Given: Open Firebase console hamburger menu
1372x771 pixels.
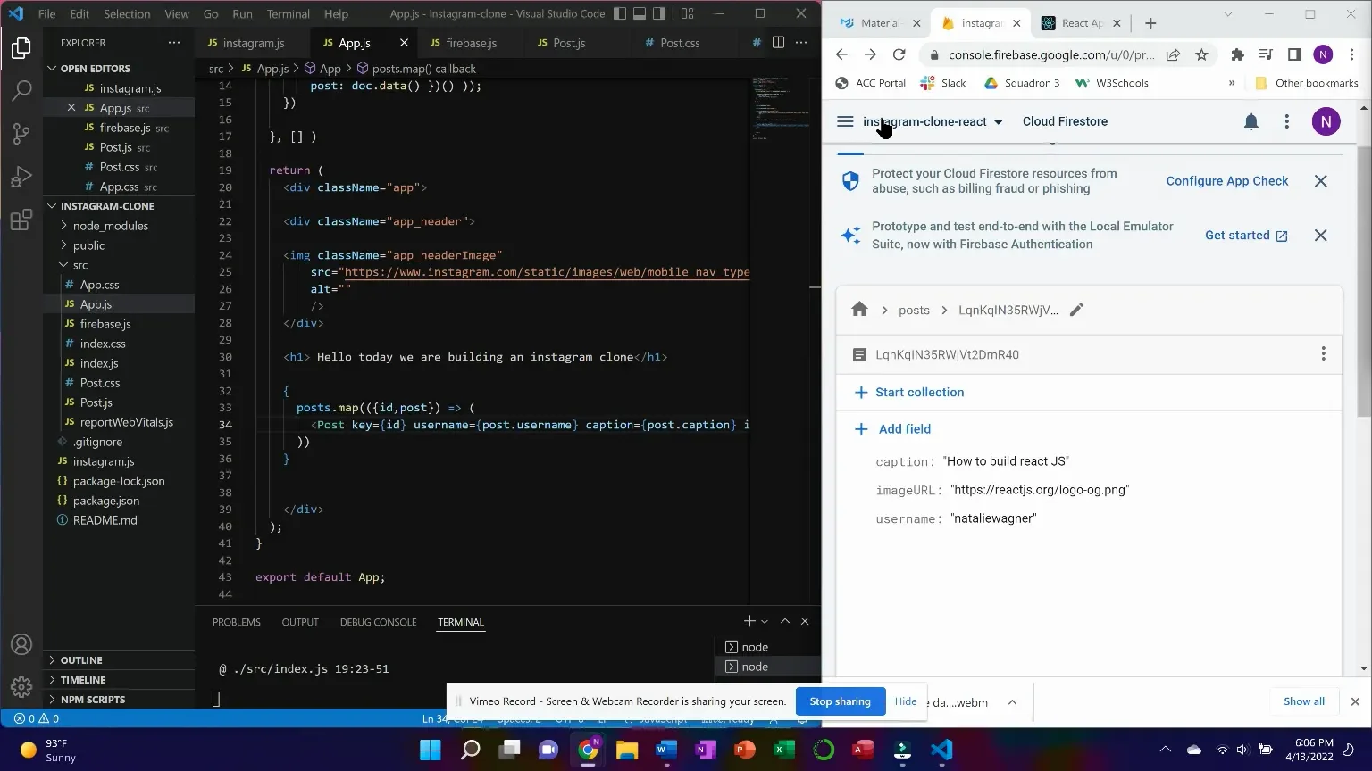Looking at the screenshot, I should click(845, 121).
